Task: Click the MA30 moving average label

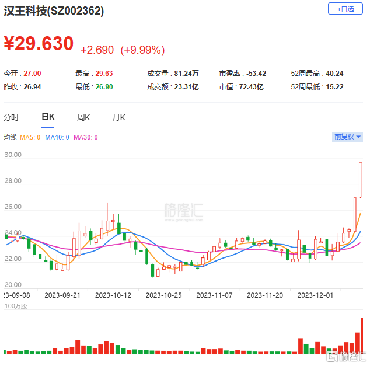Action: coord(86,137)
